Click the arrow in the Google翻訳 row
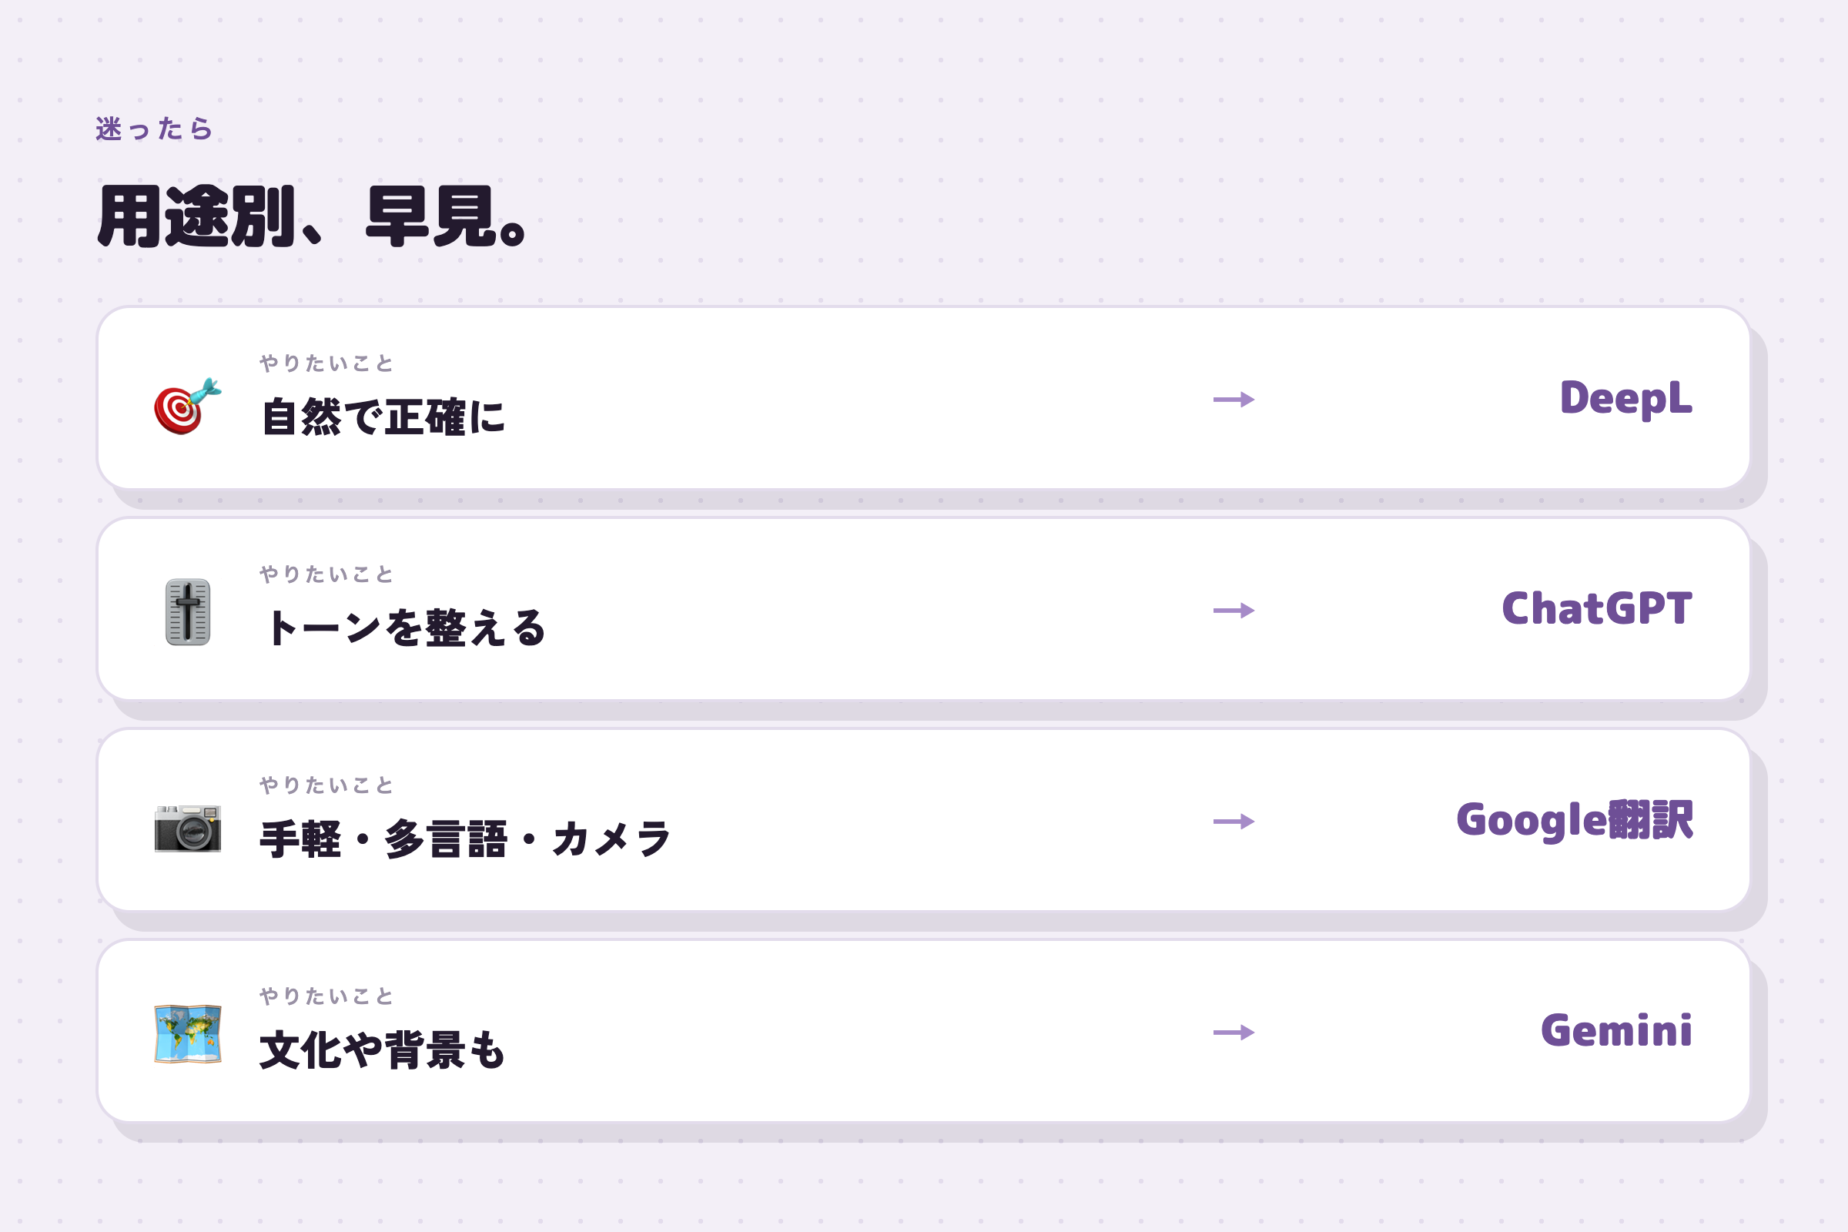This screenshot has width=1848, height=1232. (1234, 822)
